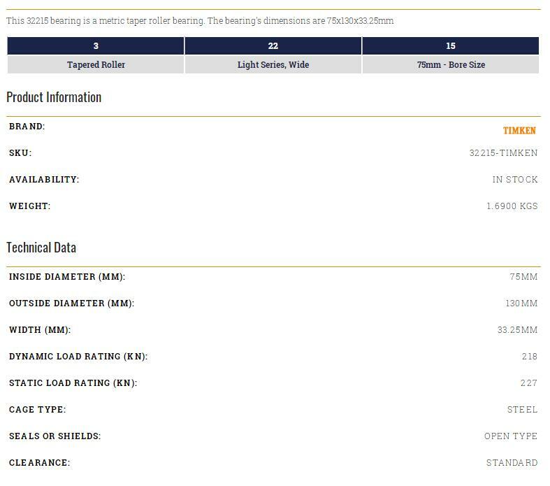
Task: Click the Static Load Rating value 227
Action: 529,383
